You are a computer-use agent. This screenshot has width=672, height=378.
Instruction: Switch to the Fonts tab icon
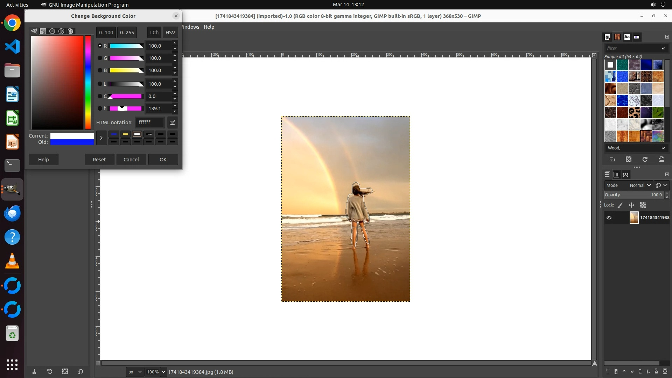pos(627,37)
